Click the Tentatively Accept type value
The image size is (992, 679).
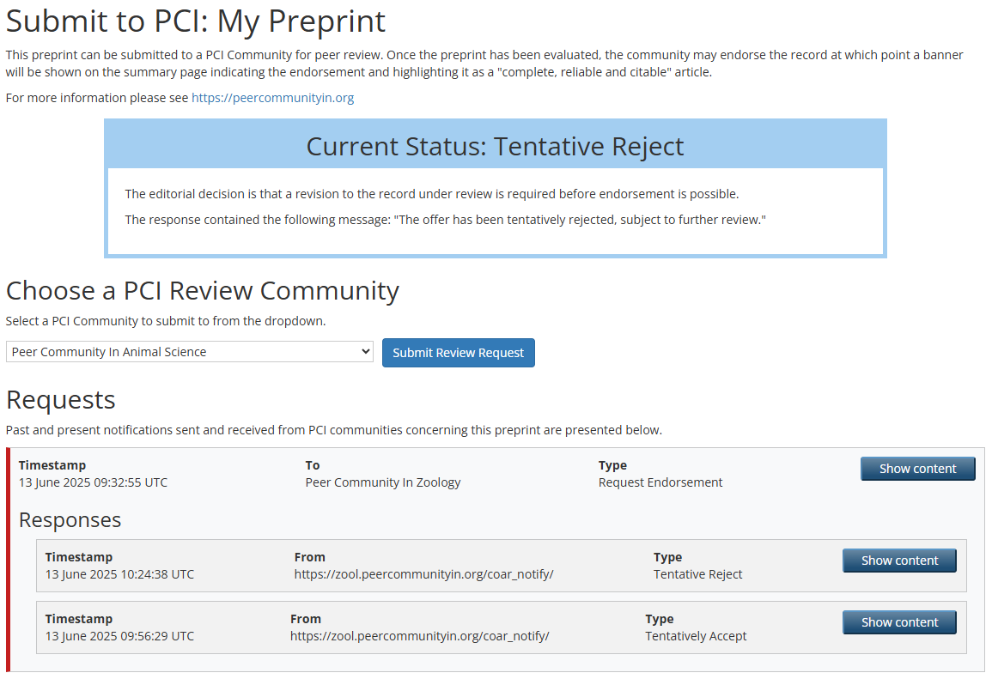tap(696, 636)
